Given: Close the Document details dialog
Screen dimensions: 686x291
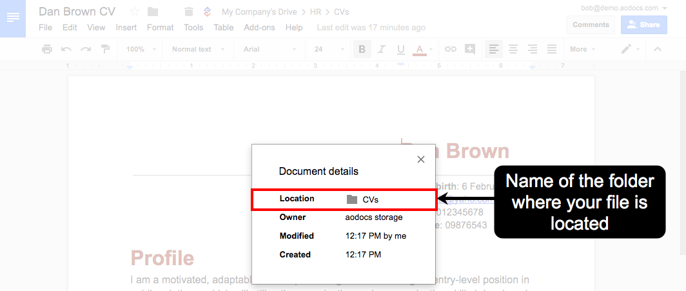Looking at the screenshot, I should tap(421, 159).
